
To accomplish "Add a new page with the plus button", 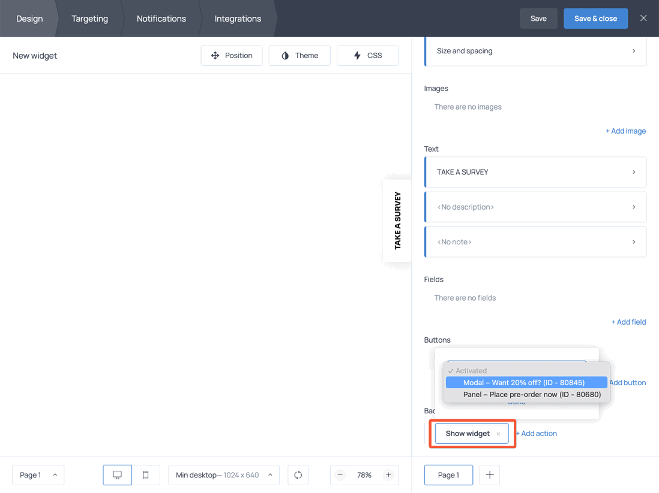I will (x=489, y=474).
